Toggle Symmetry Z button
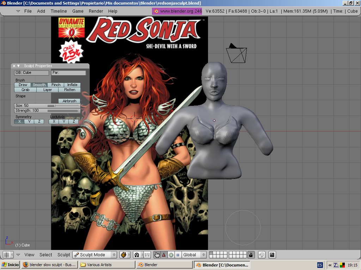 39,122
